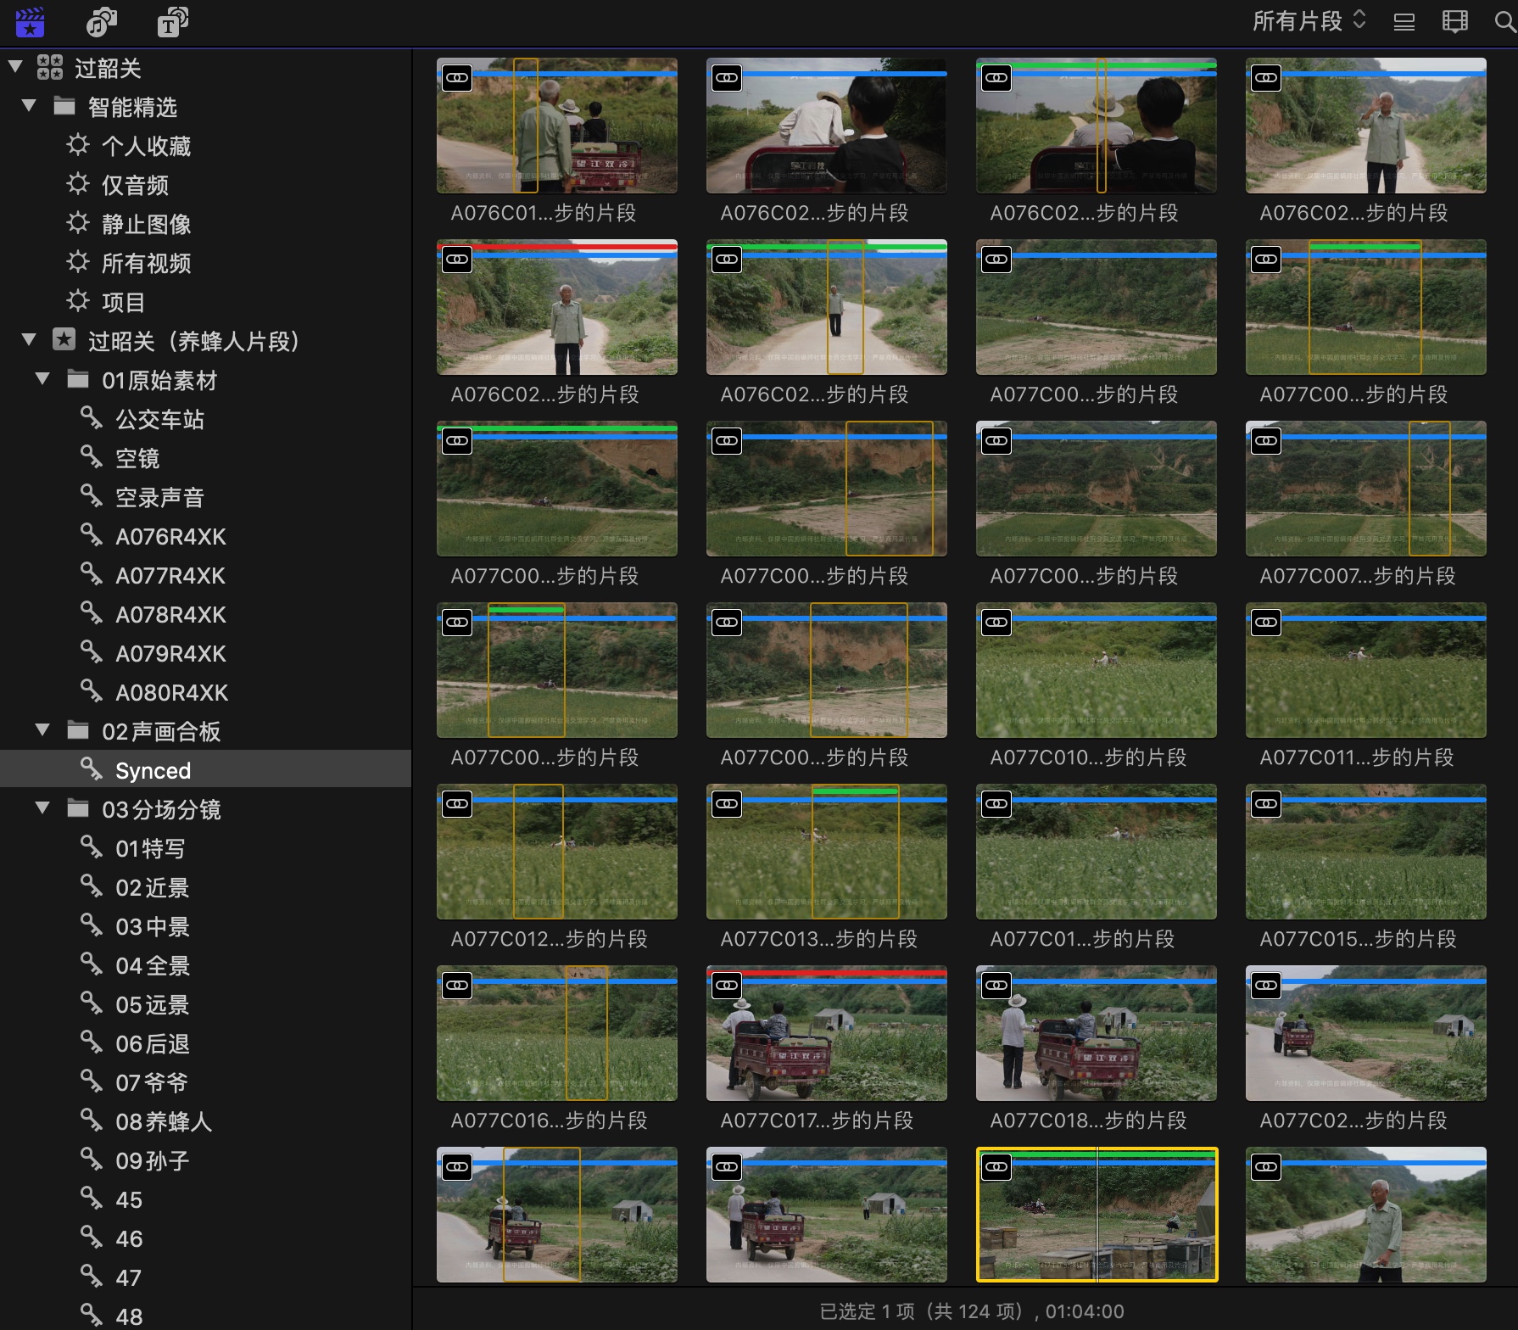Select the 所有视频 smart collection
This screenshot has height=1330, width=1518.
coord(146,263)
